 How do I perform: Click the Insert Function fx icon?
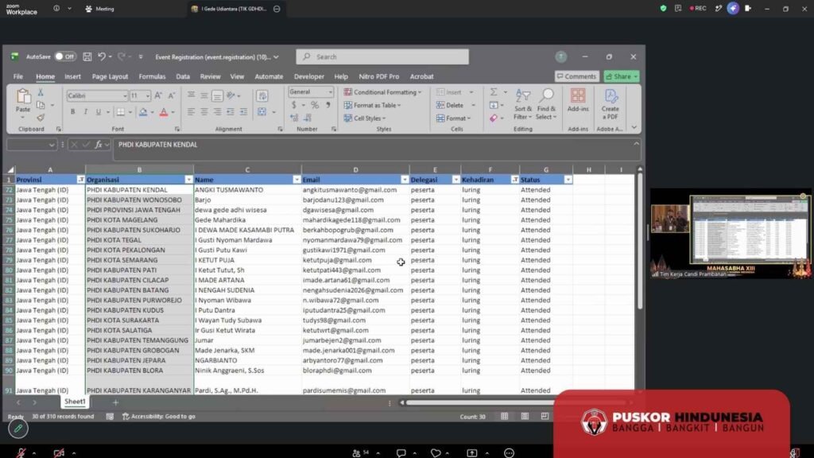coord(98,145)
